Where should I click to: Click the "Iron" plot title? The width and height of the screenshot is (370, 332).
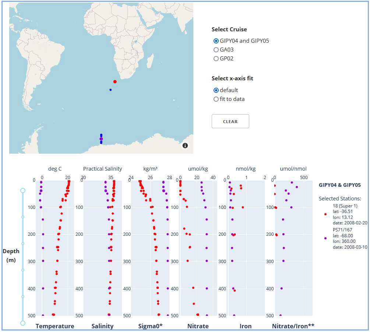click(246, 326)
